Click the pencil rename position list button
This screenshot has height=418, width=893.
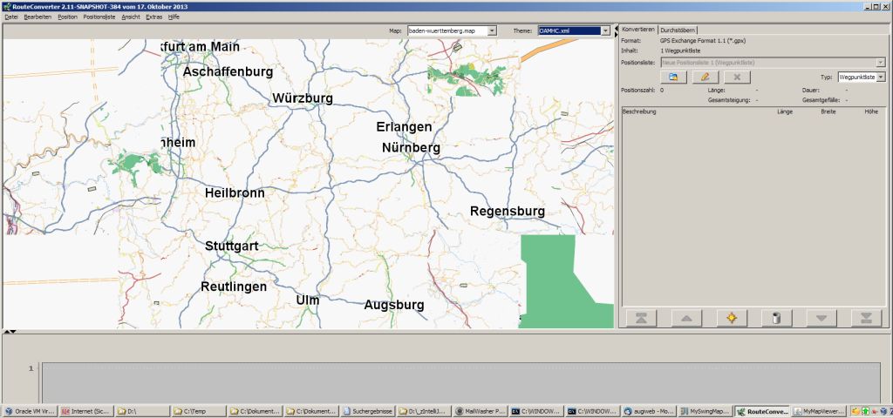(x=705, y=77)
